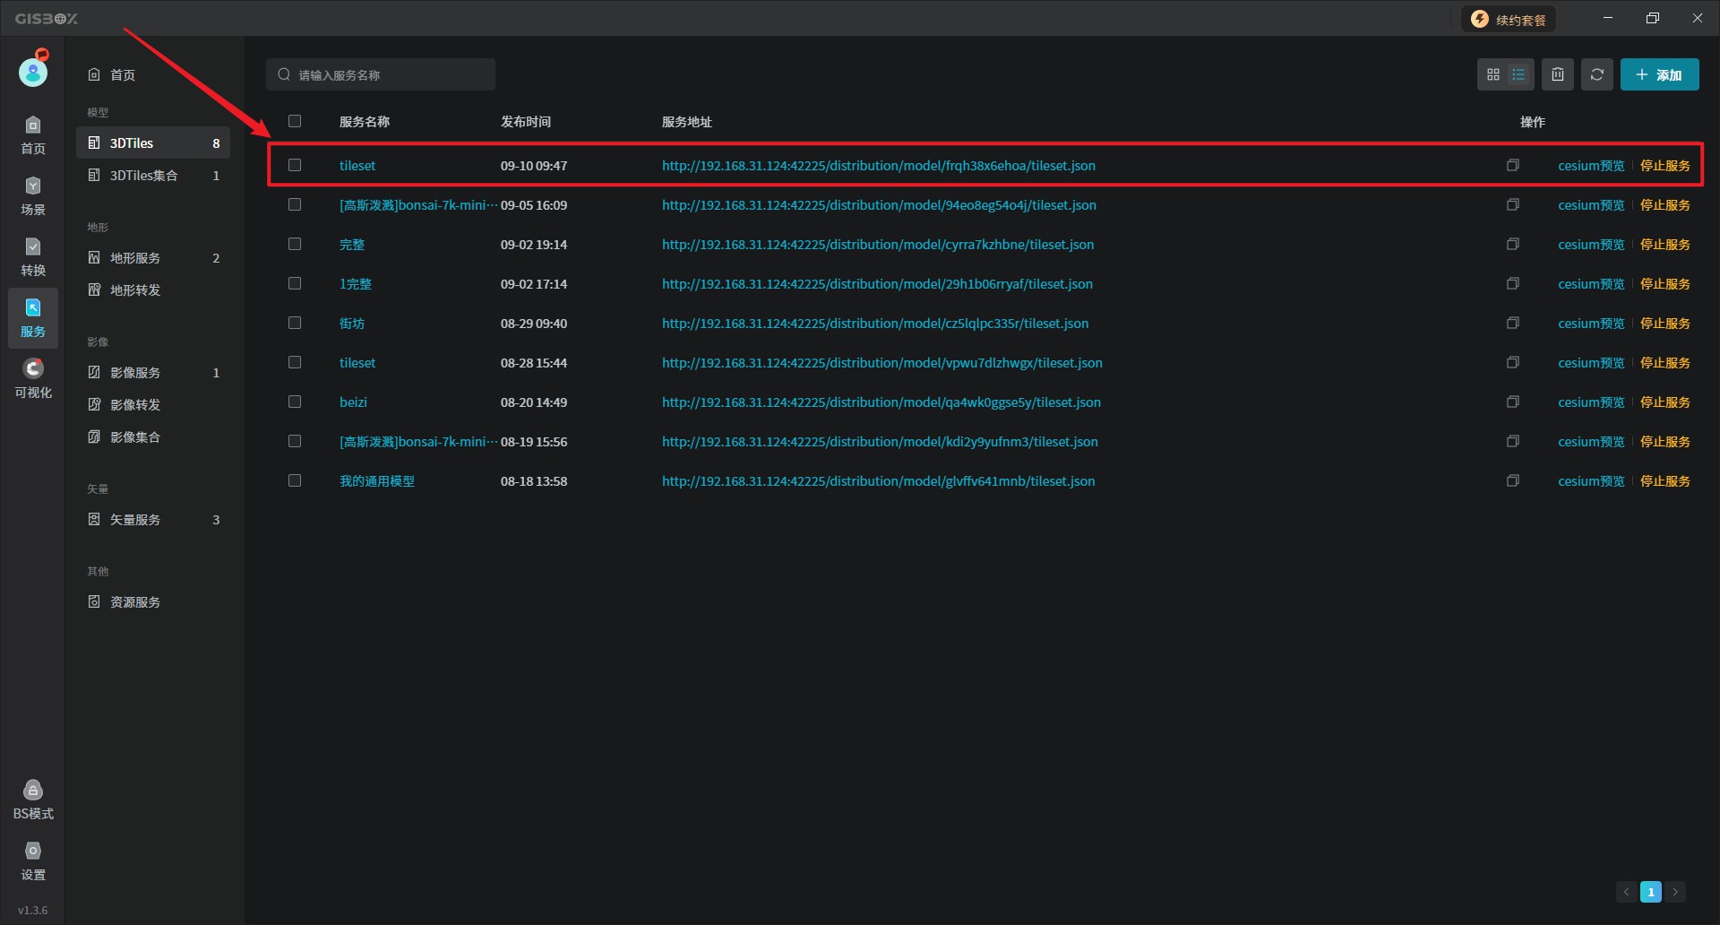This screenshot has width=1720, height=925.
Task: Switch to BS模式
Action: click(x=33, y=800)
